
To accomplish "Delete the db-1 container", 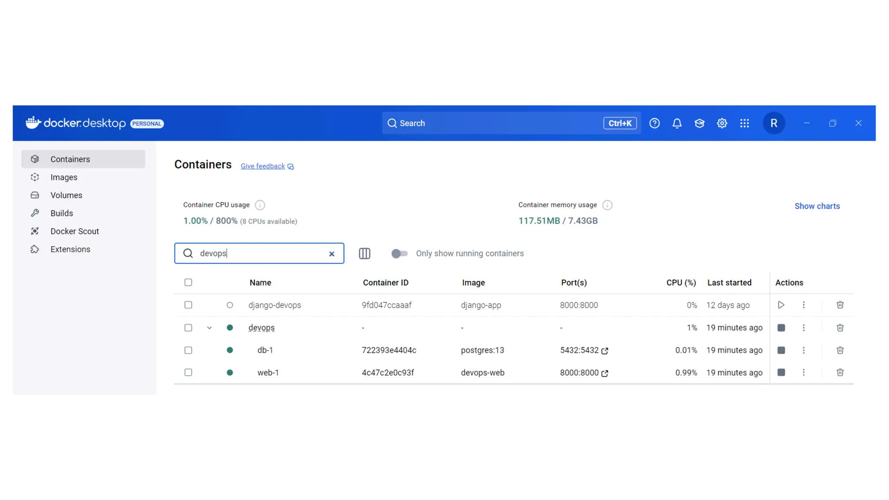I will (x=840, y=350).
